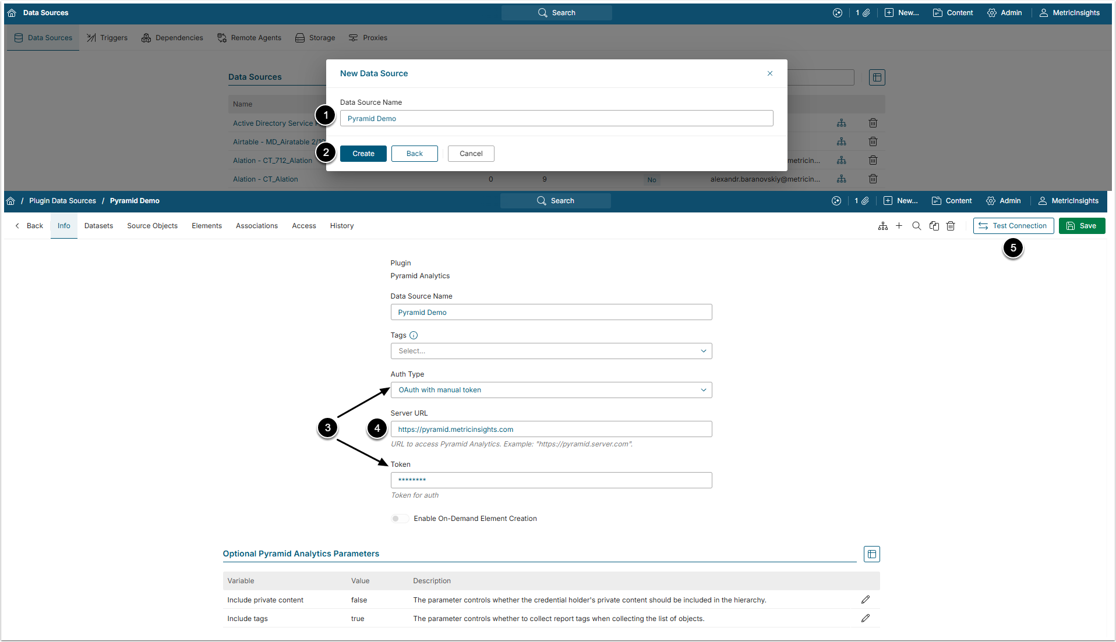
Task: Open the hierarchy icon for Airtable - MD_Airatable row
Action: coord(842,142)
